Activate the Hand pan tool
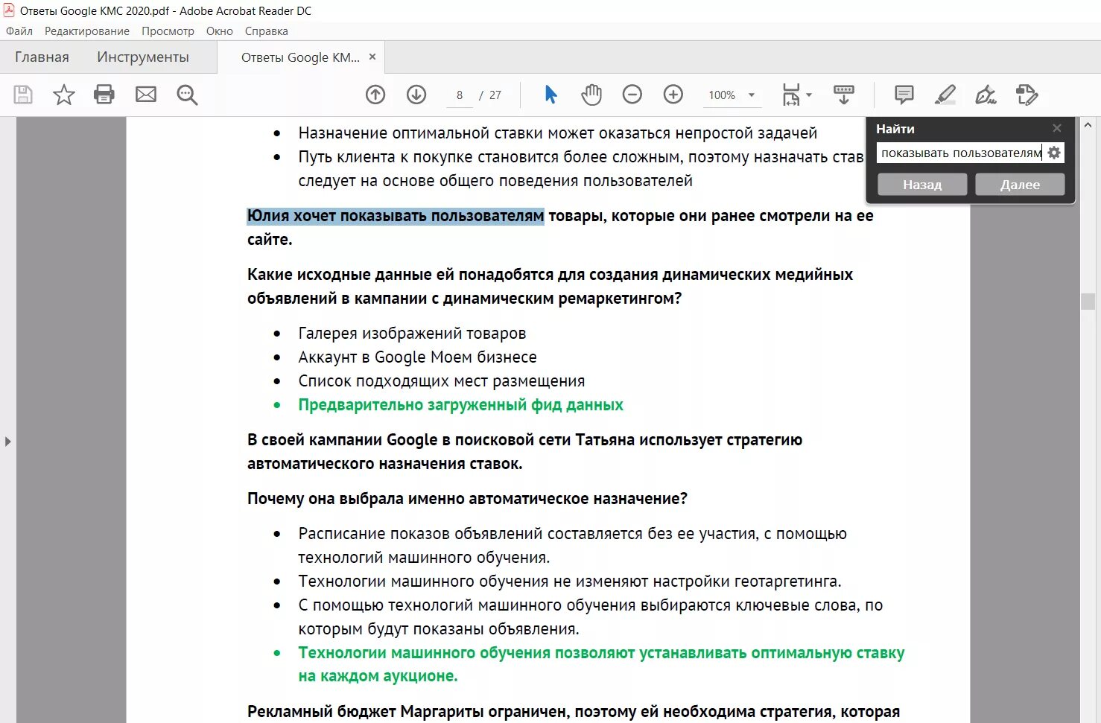Image resolution: width=1101 pixels, height=723 pixels. [x=591, y=95]
